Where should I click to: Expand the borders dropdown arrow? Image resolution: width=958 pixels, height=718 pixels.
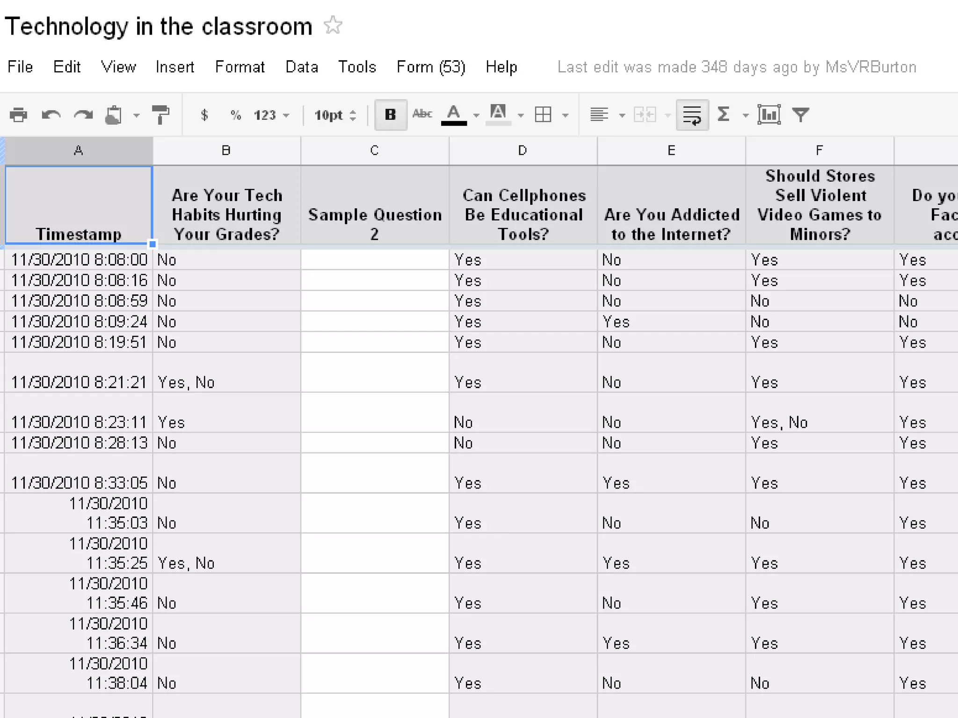[x=565, y=115]
